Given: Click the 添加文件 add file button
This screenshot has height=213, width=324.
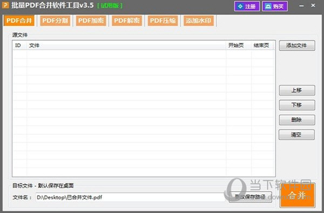Looking at the screenshot, I should (x=297, y=45).
